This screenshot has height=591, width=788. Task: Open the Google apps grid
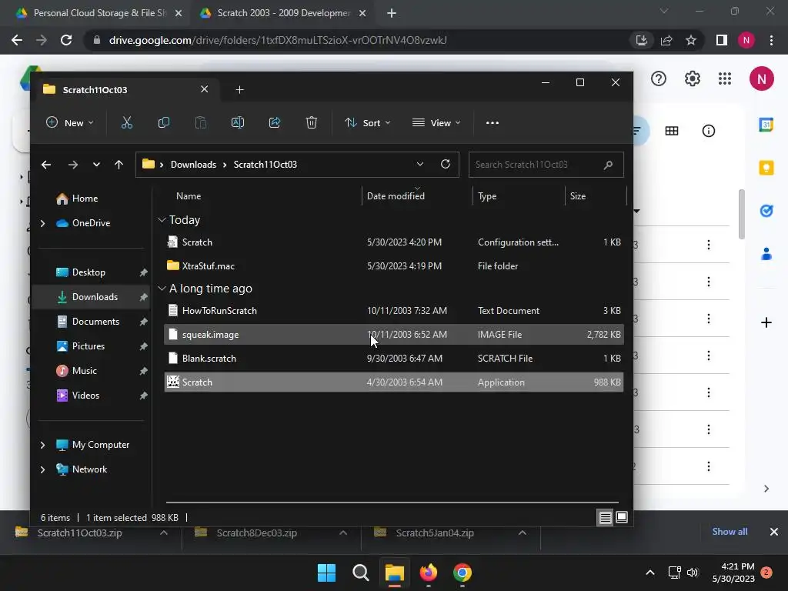point(725,79)
